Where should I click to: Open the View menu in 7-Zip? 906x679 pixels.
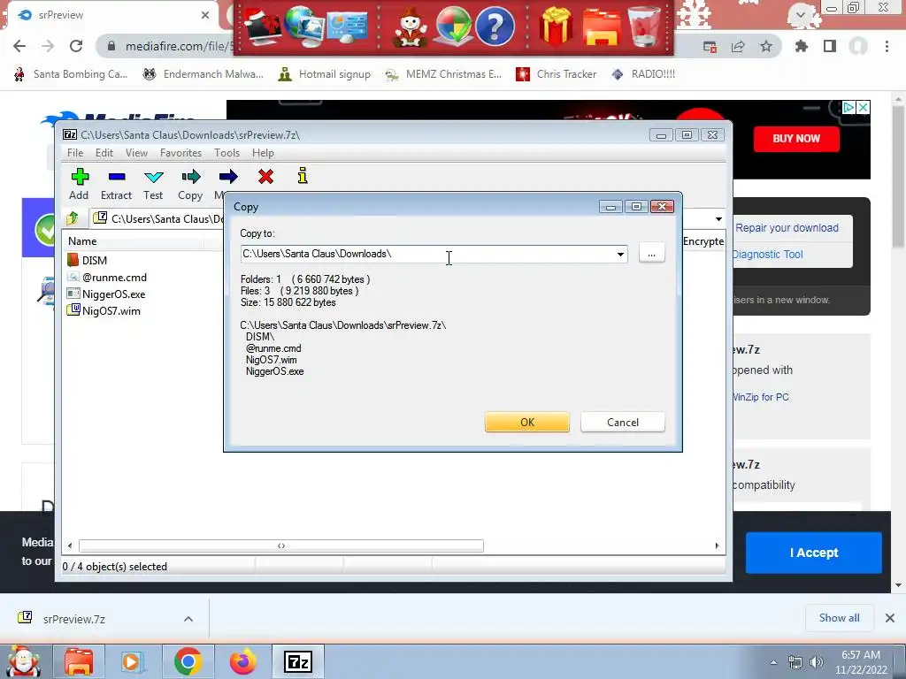(x=136, y=153)
